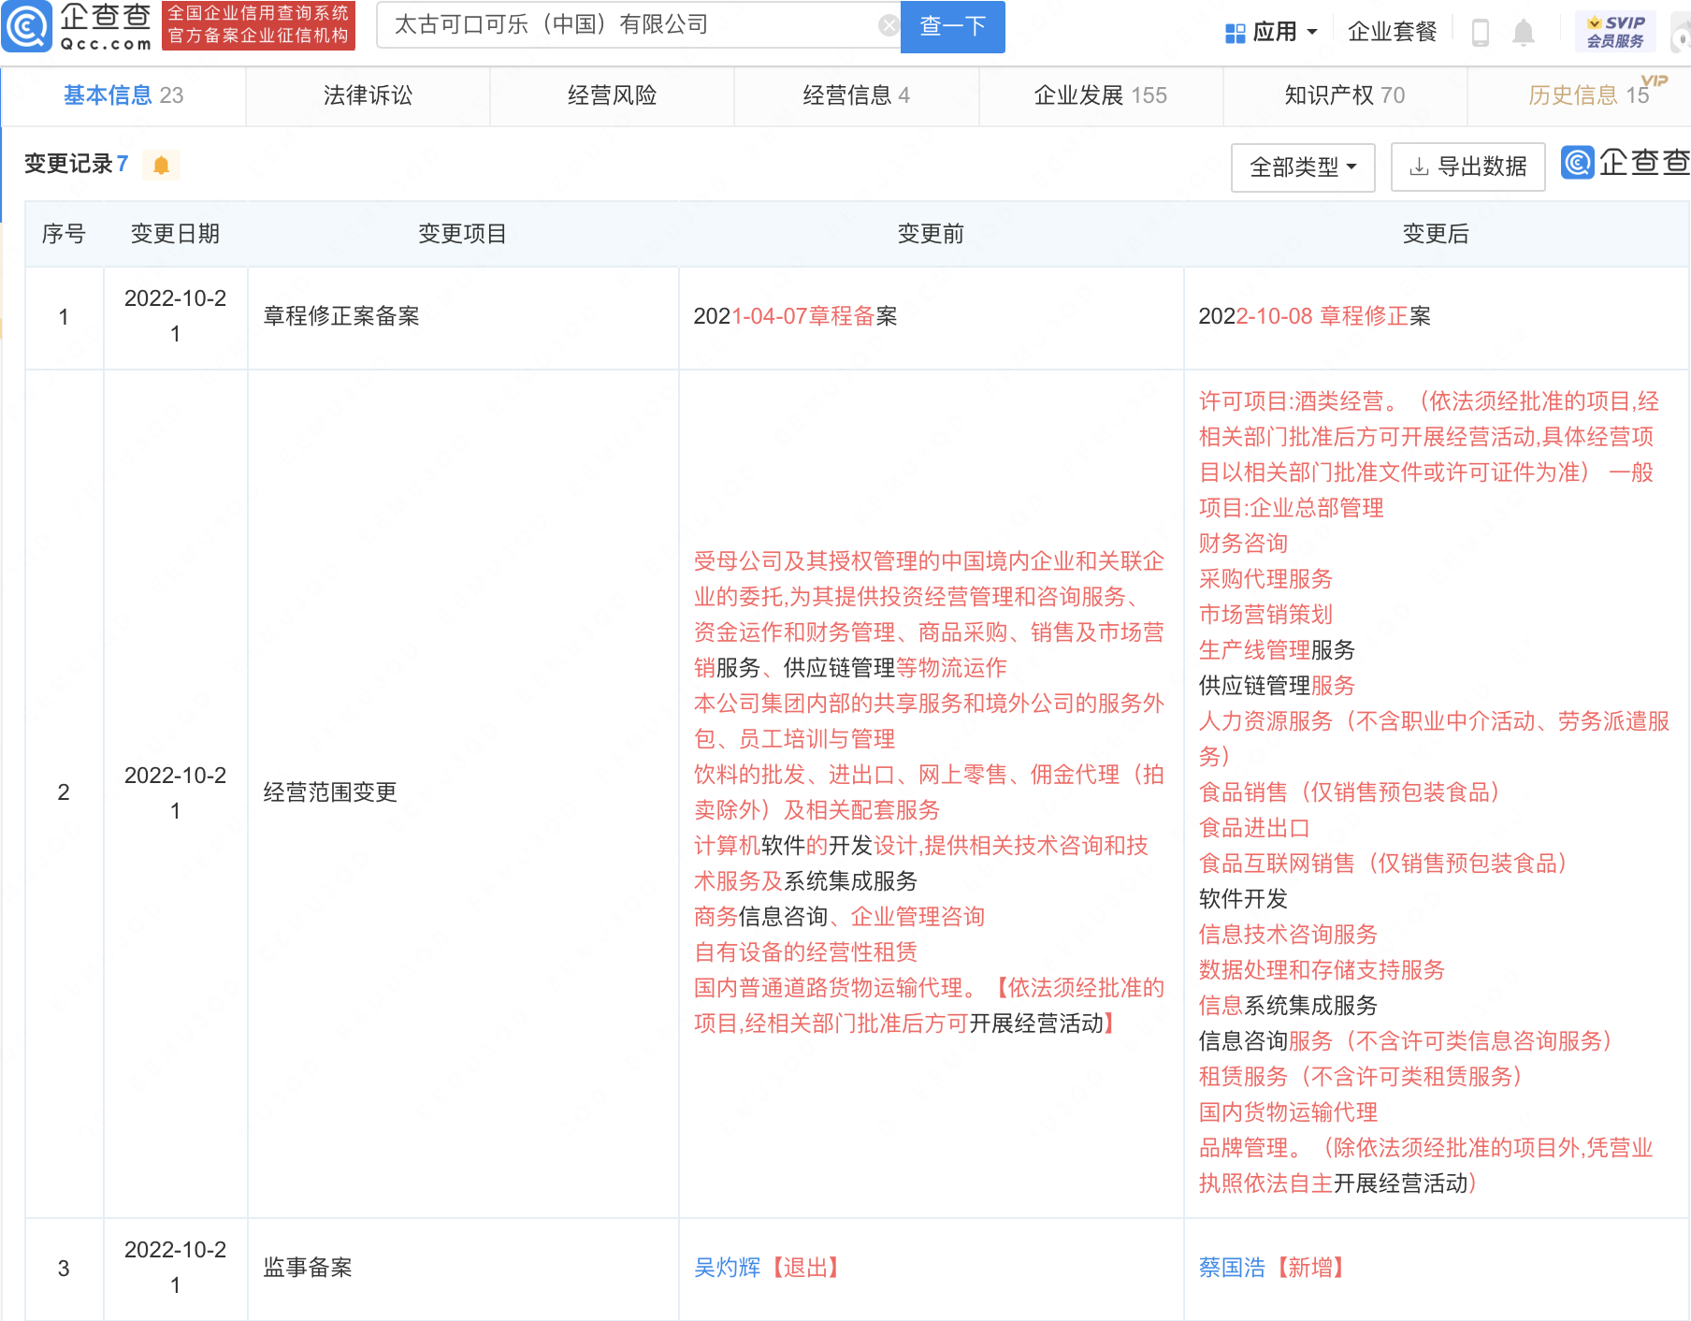Image resolution: width=1691 pixels, height=1321 pixels.
Task: Select the 经营信息 4 tab
Action: [856, 95]
